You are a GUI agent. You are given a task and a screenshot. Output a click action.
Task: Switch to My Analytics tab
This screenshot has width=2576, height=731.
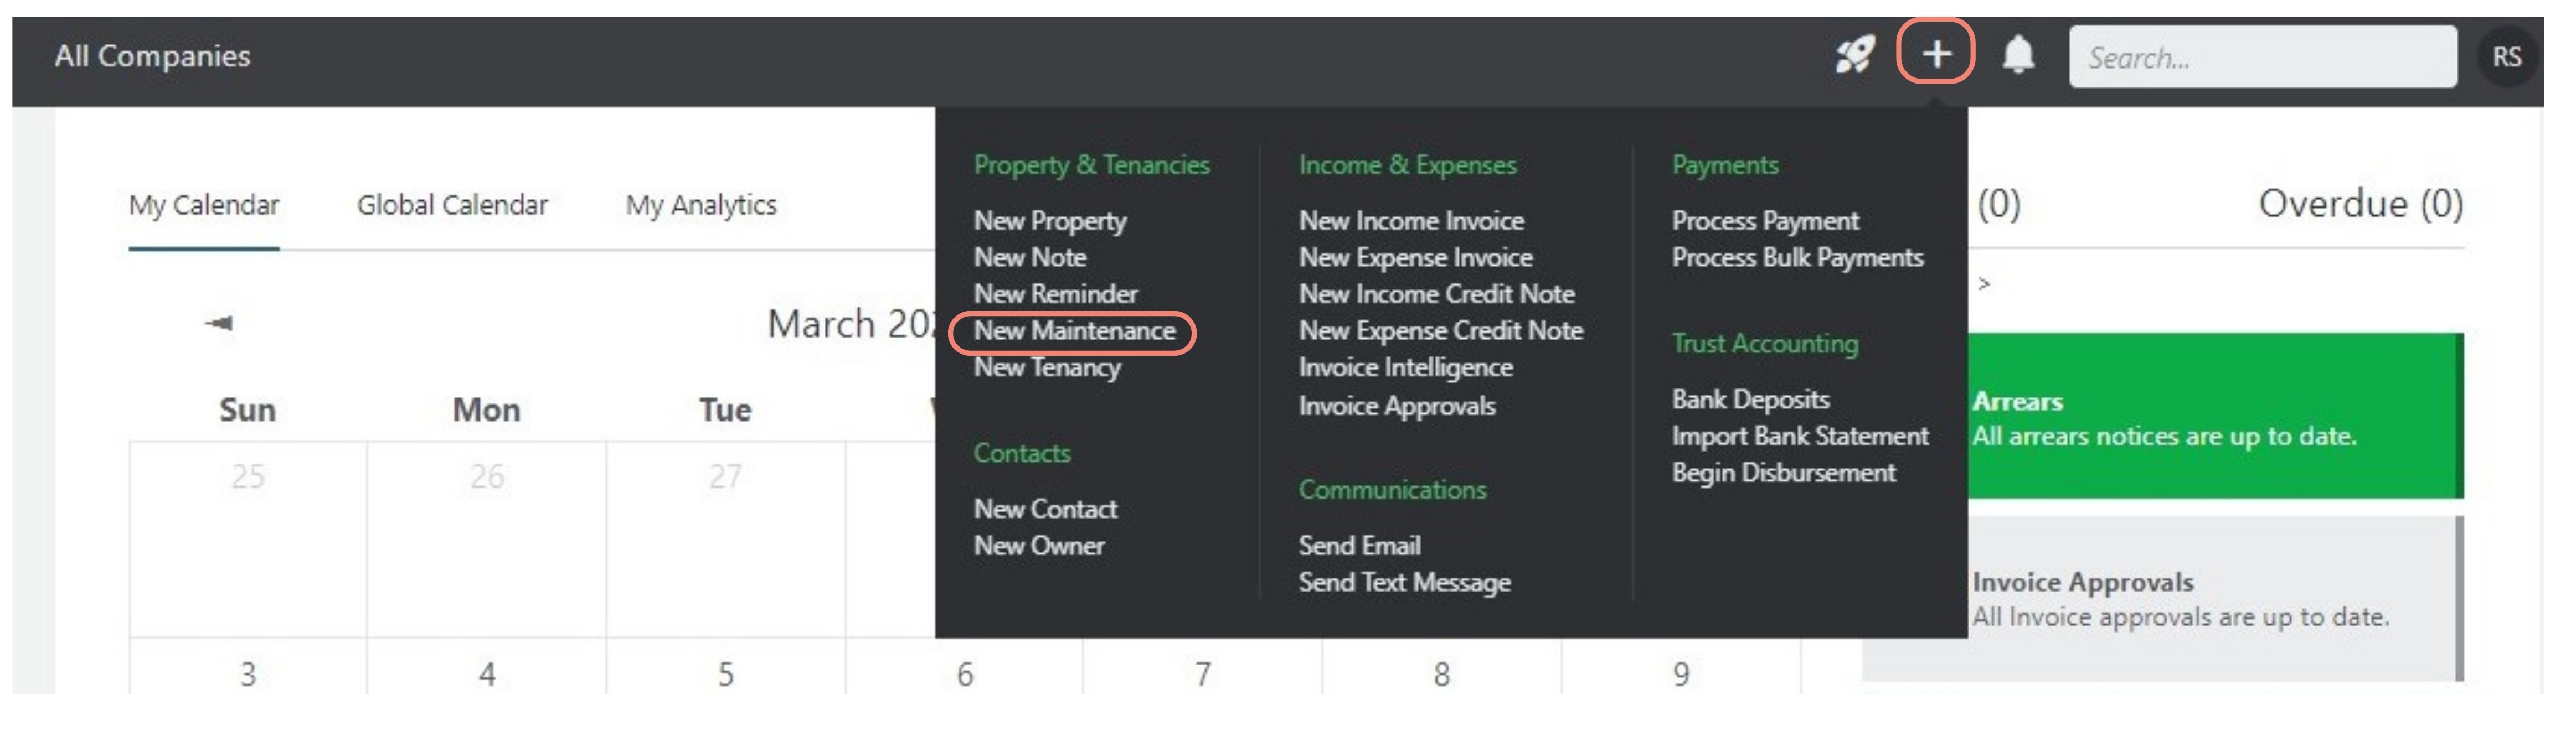701,205
